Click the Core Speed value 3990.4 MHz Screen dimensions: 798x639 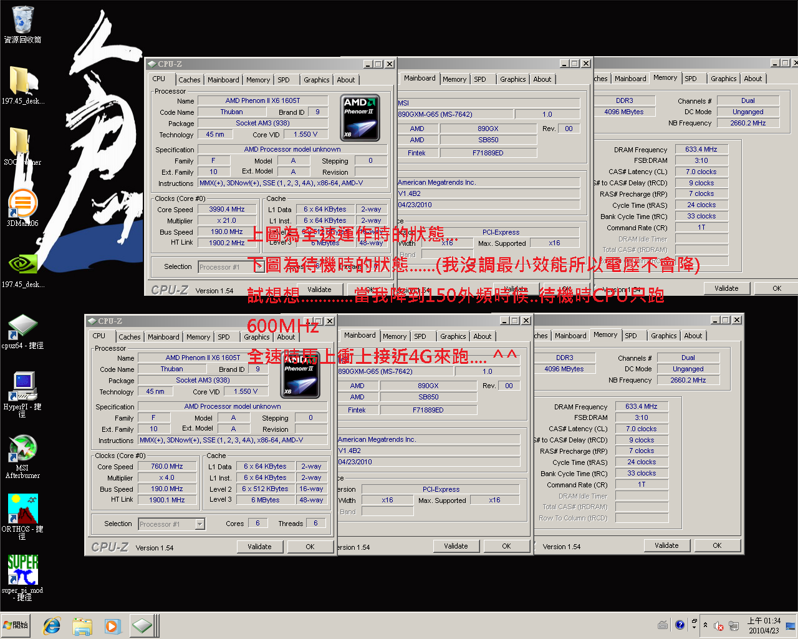point(227,210)
